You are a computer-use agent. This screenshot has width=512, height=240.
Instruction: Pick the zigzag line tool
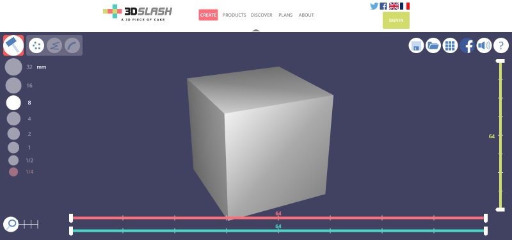pyautogui.click(x=54, y=45)
